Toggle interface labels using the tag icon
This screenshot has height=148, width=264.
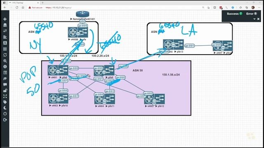pos(5,102)
